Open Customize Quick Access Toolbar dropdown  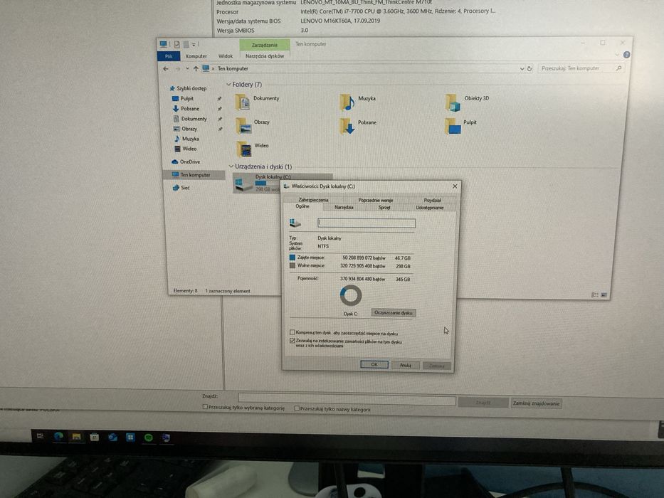(x=194, y=44)
